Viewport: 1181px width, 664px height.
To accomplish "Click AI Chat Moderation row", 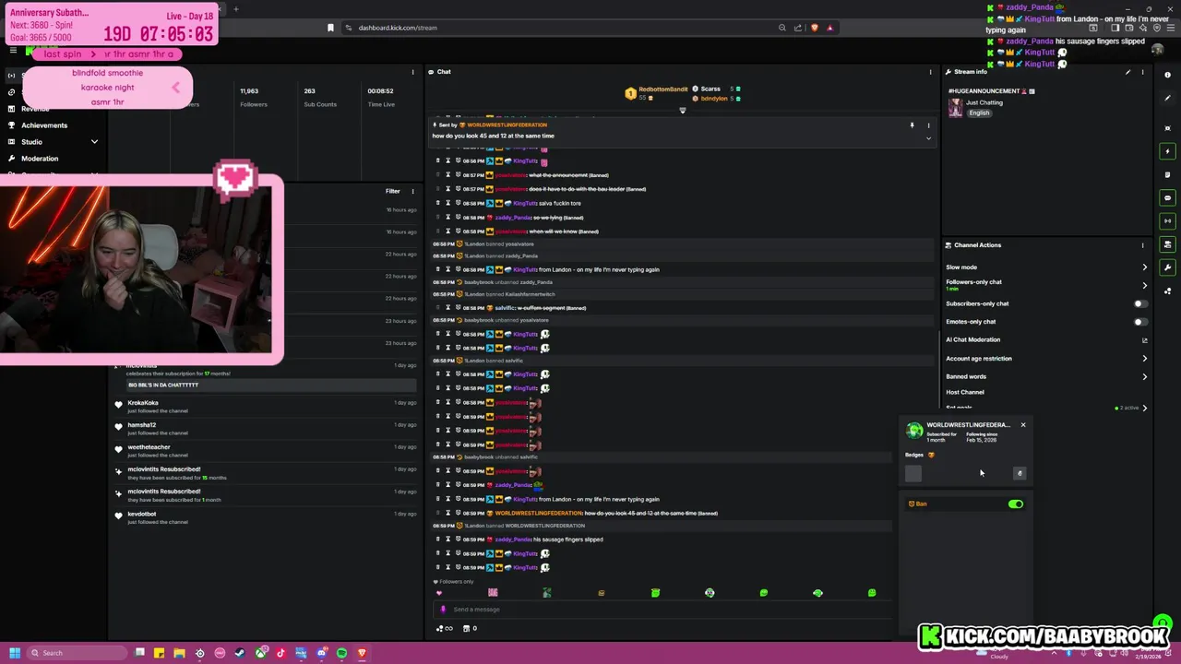I will click(1047, 340).
